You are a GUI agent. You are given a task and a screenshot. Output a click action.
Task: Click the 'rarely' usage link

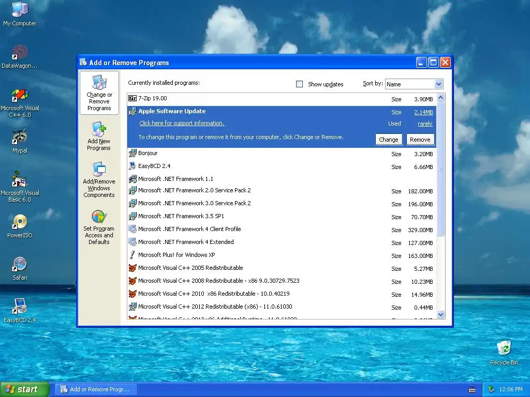[425, 124]
